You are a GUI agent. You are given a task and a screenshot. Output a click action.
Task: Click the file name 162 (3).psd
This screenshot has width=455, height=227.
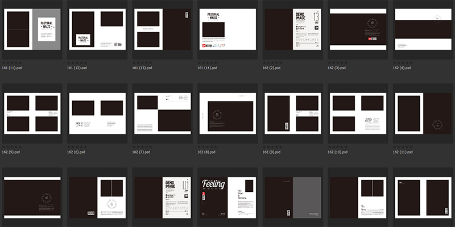tap(337, 68)
